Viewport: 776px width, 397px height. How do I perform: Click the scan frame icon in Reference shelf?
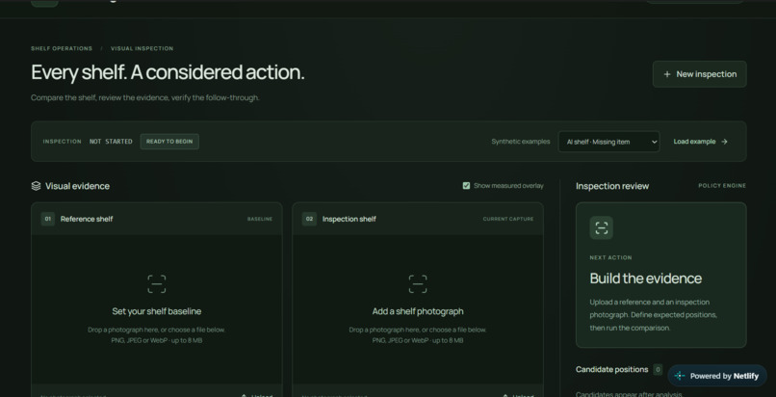pyautogui.click(x=156, y=284)
